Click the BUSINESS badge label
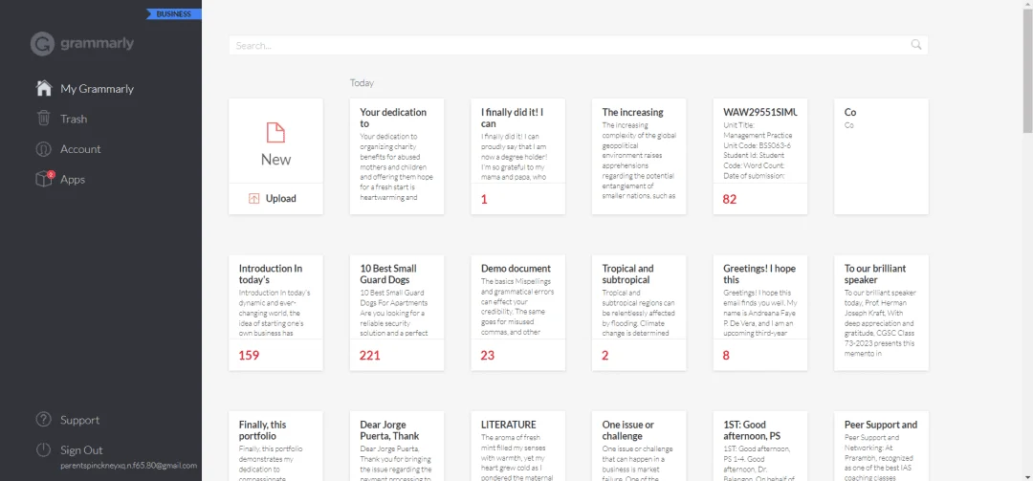The height and width of the screenshot is (481, 1033). tap(174, 13)
